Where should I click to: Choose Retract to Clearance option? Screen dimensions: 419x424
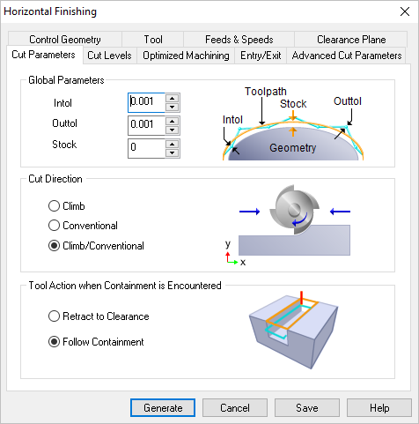coord(99,316)
